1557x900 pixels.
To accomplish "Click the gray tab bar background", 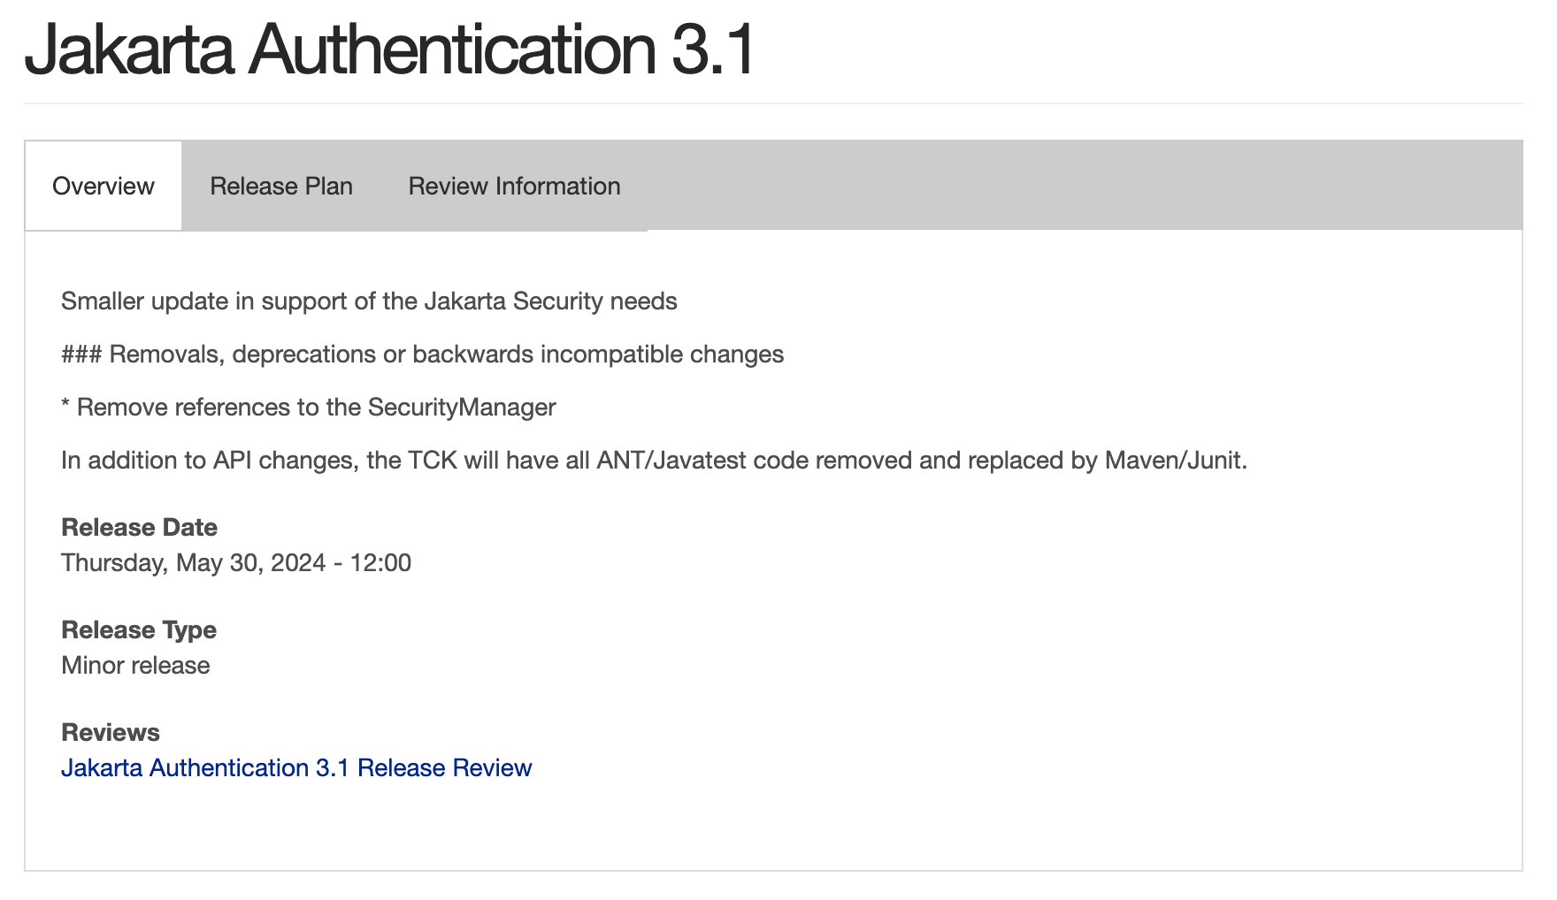I will point(1062,186).
